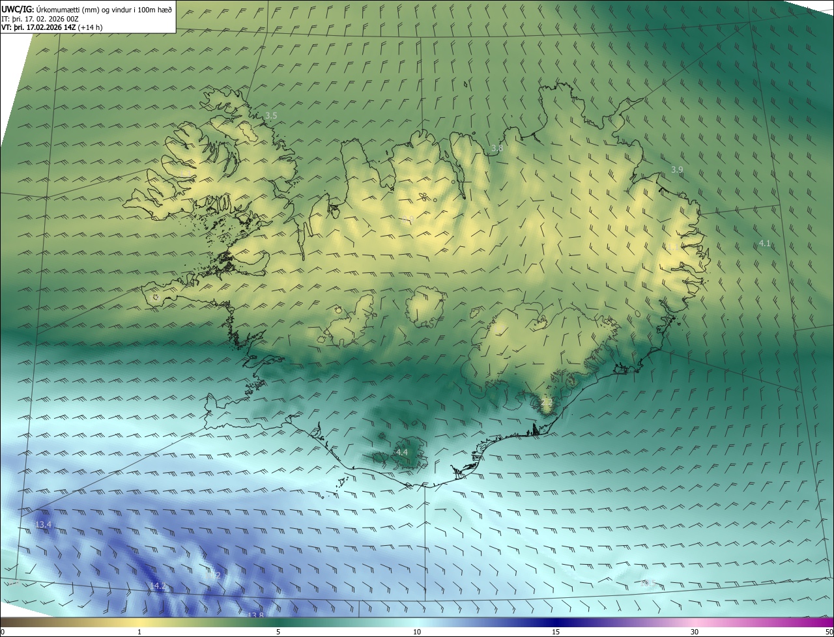Click the color scale tick label "30"
The height and width of the screenshot is (637, 834).
click(x=695, y=632)
